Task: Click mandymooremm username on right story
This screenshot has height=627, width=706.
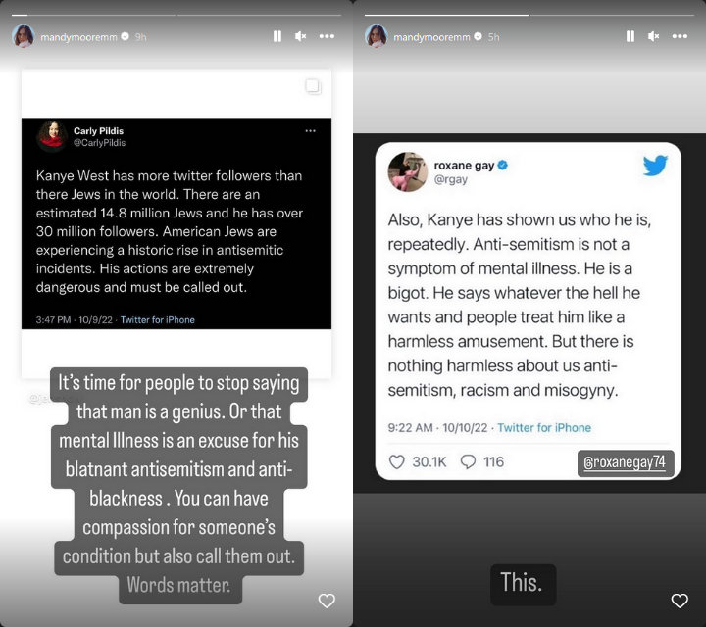Action: (x=431, y=37)
